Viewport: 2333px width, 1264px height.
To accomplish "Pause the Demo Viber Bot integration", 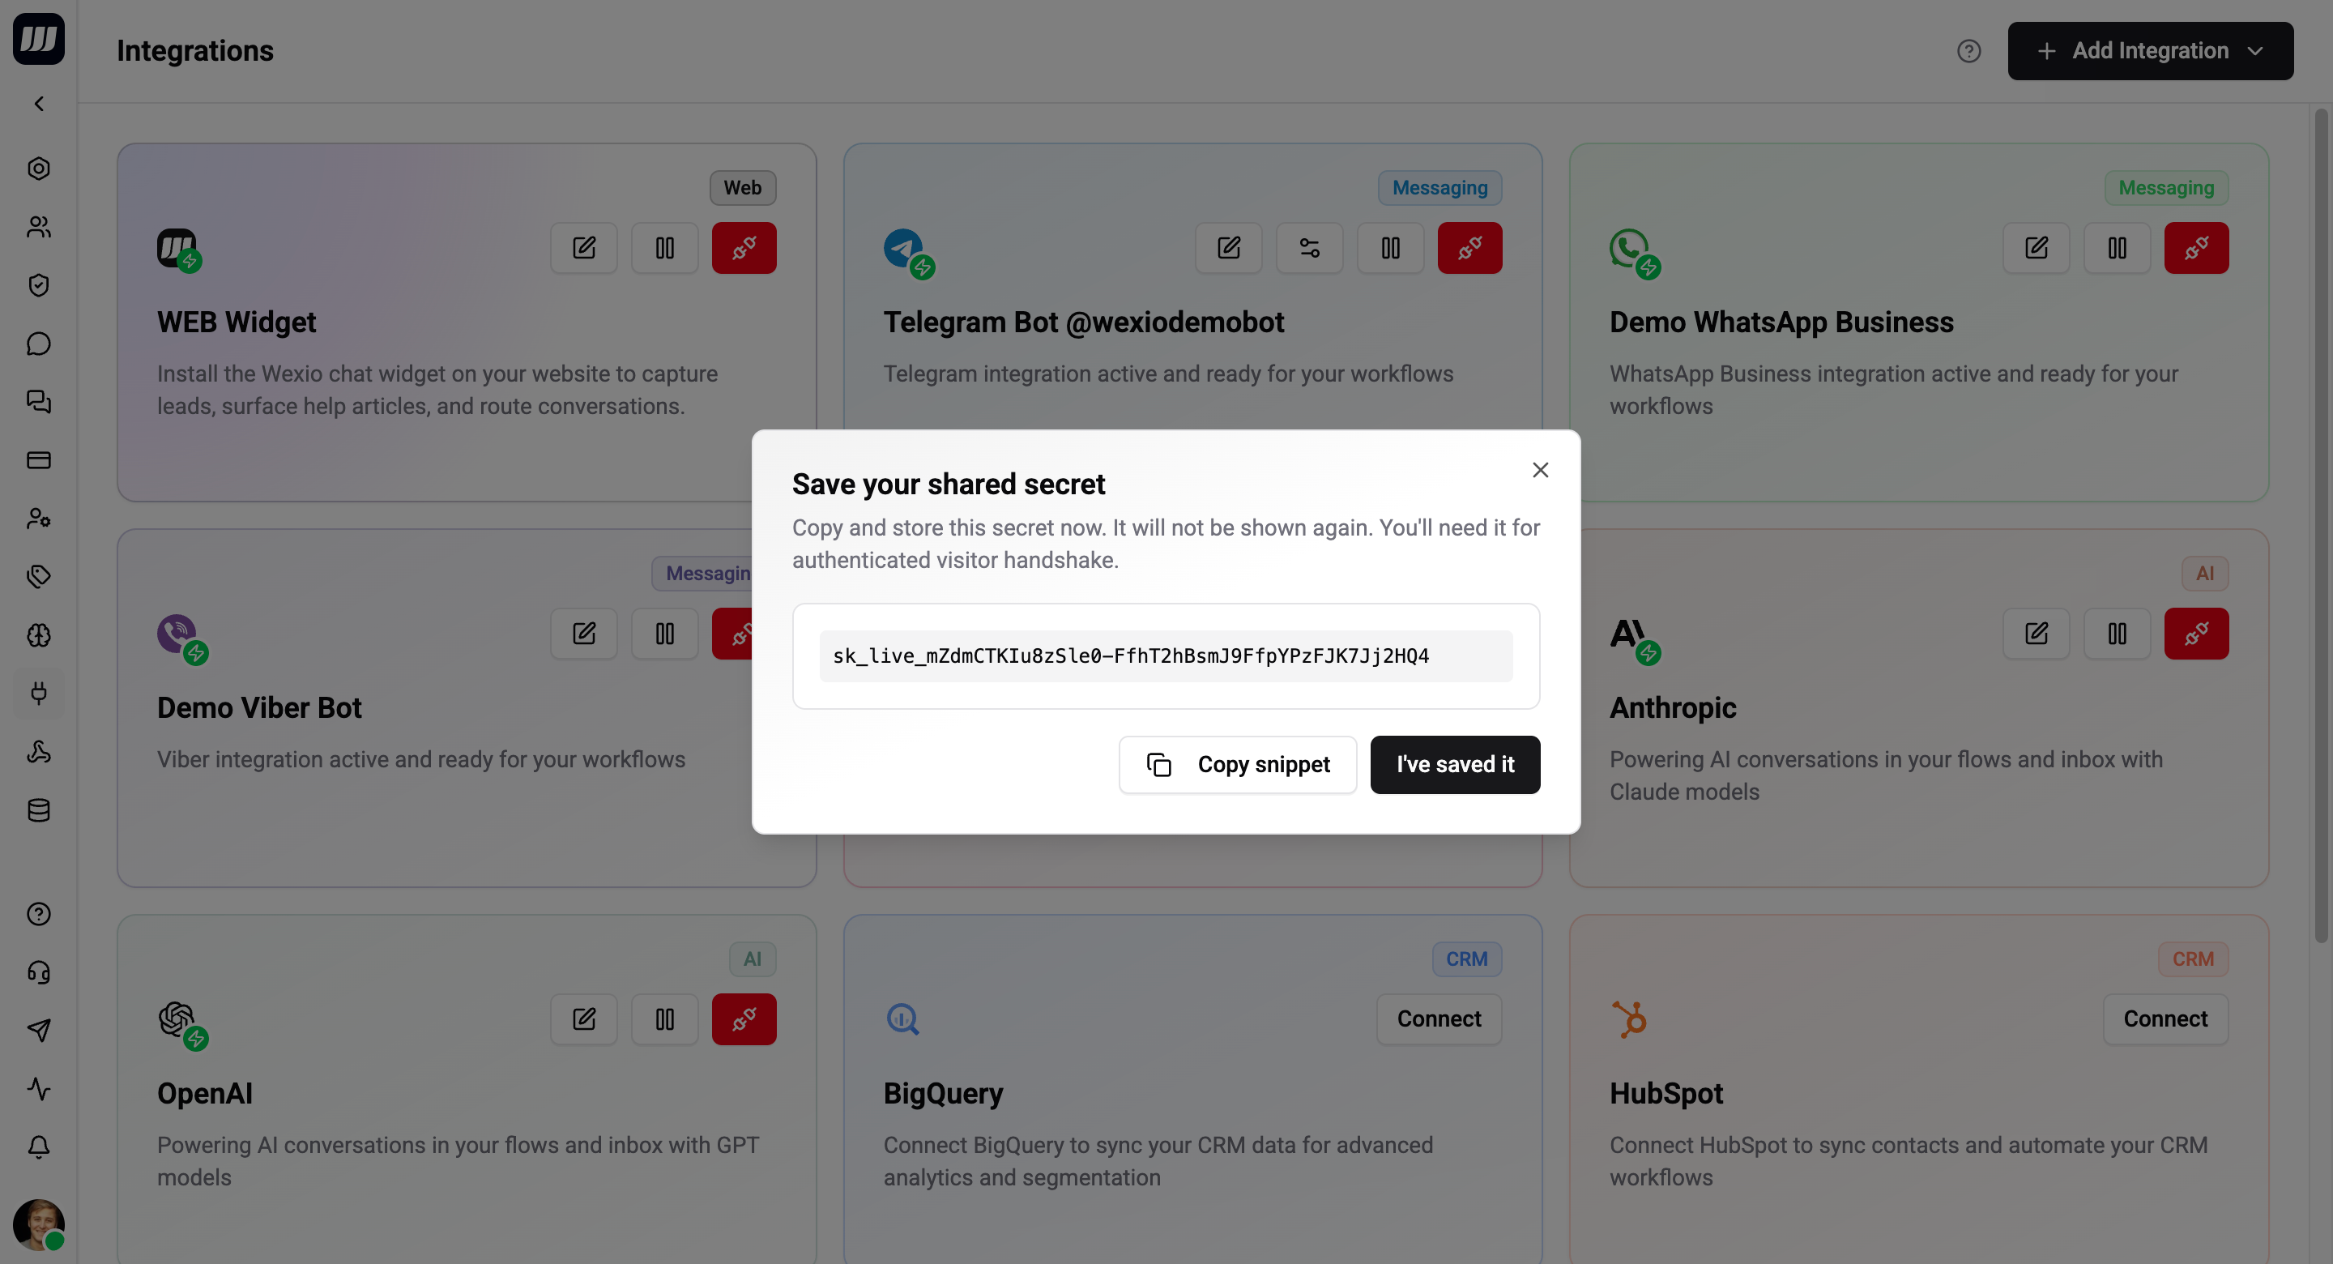I will [x=665, y=634].
